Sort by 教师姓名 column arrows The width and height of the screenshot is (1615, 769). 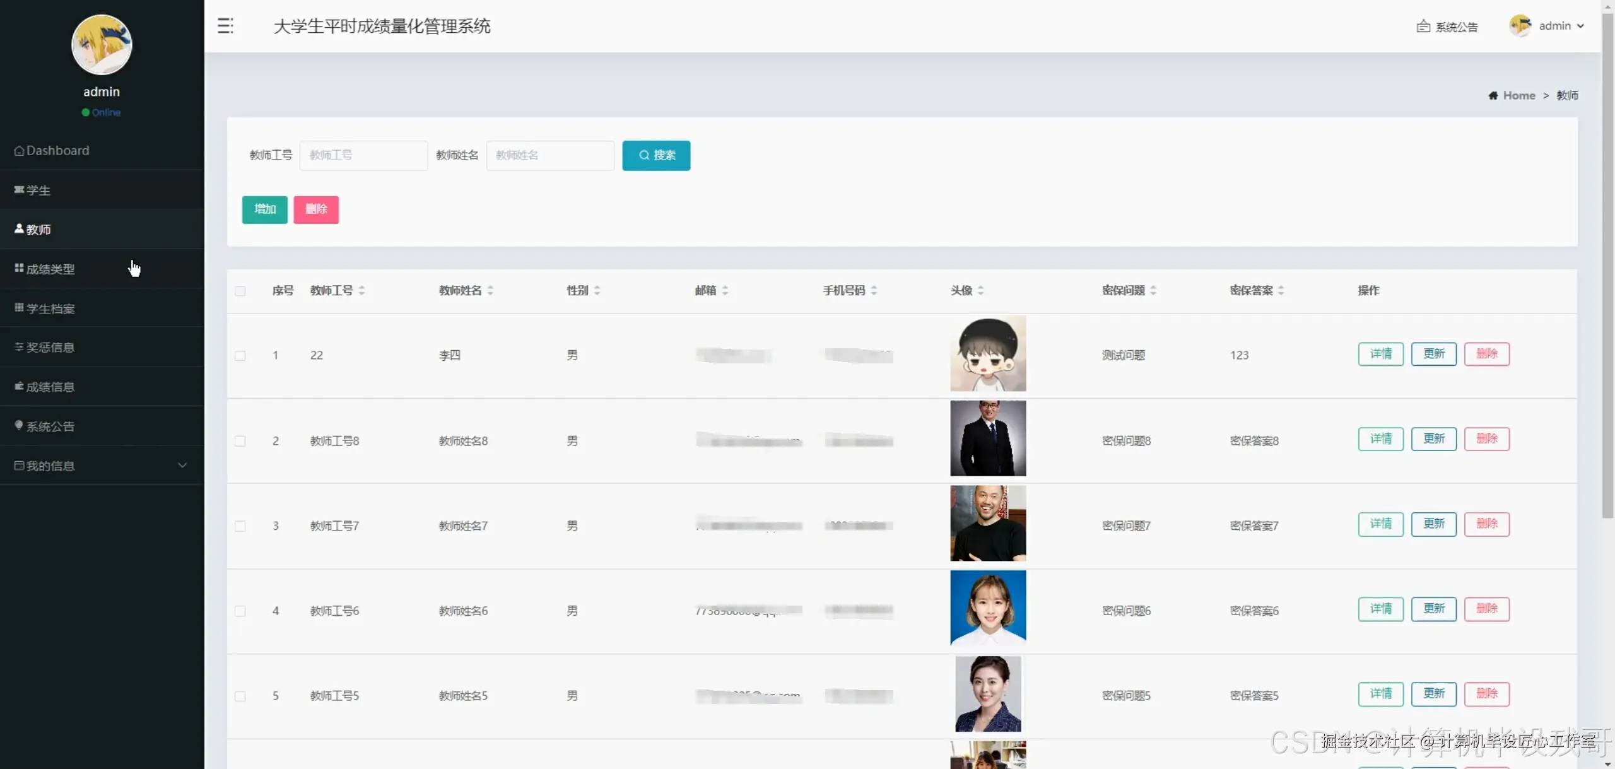[490, 291]
